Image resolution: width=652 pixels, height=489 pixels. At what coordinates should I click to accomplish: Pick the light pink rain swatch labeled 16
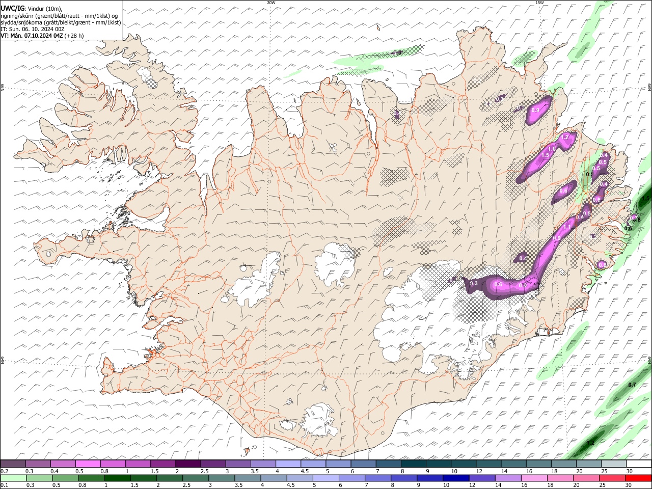(x=535, y=478)
